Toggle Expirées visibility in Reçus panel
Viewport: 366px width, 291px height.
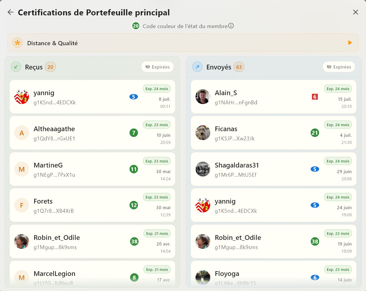coord(157,67)
